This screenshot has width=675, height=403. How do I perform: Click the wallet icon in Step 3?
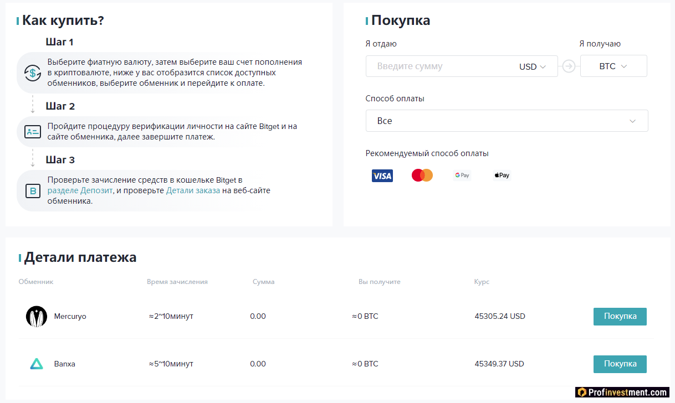tap(33, 191)
